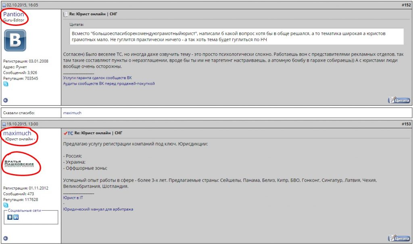Image resolution: width=413 pixels, height=244 pixels.
Task: Click Skype icon in maximuch's profile
Action: click(6, 205)
